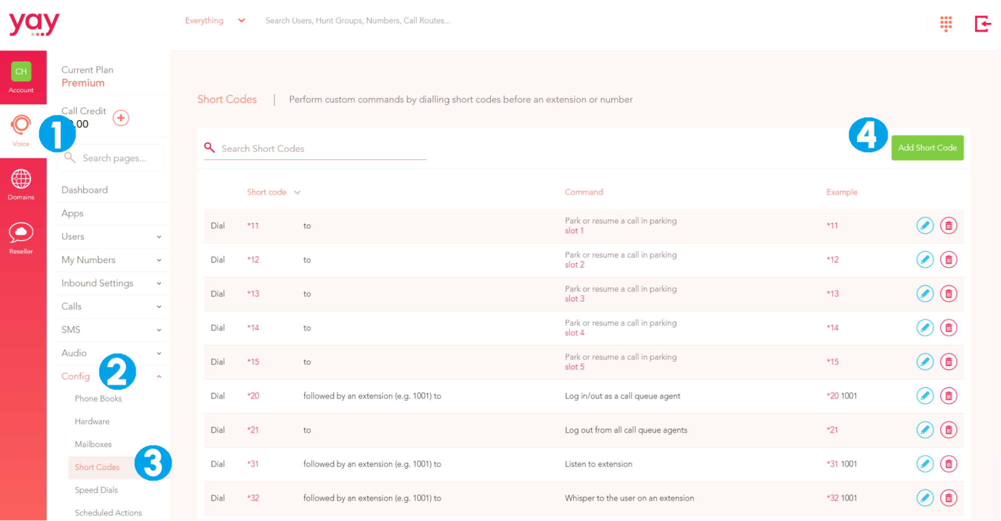1001x521 pixels.
Task: Click the Add Short Code button
Action: click(927, 148)
